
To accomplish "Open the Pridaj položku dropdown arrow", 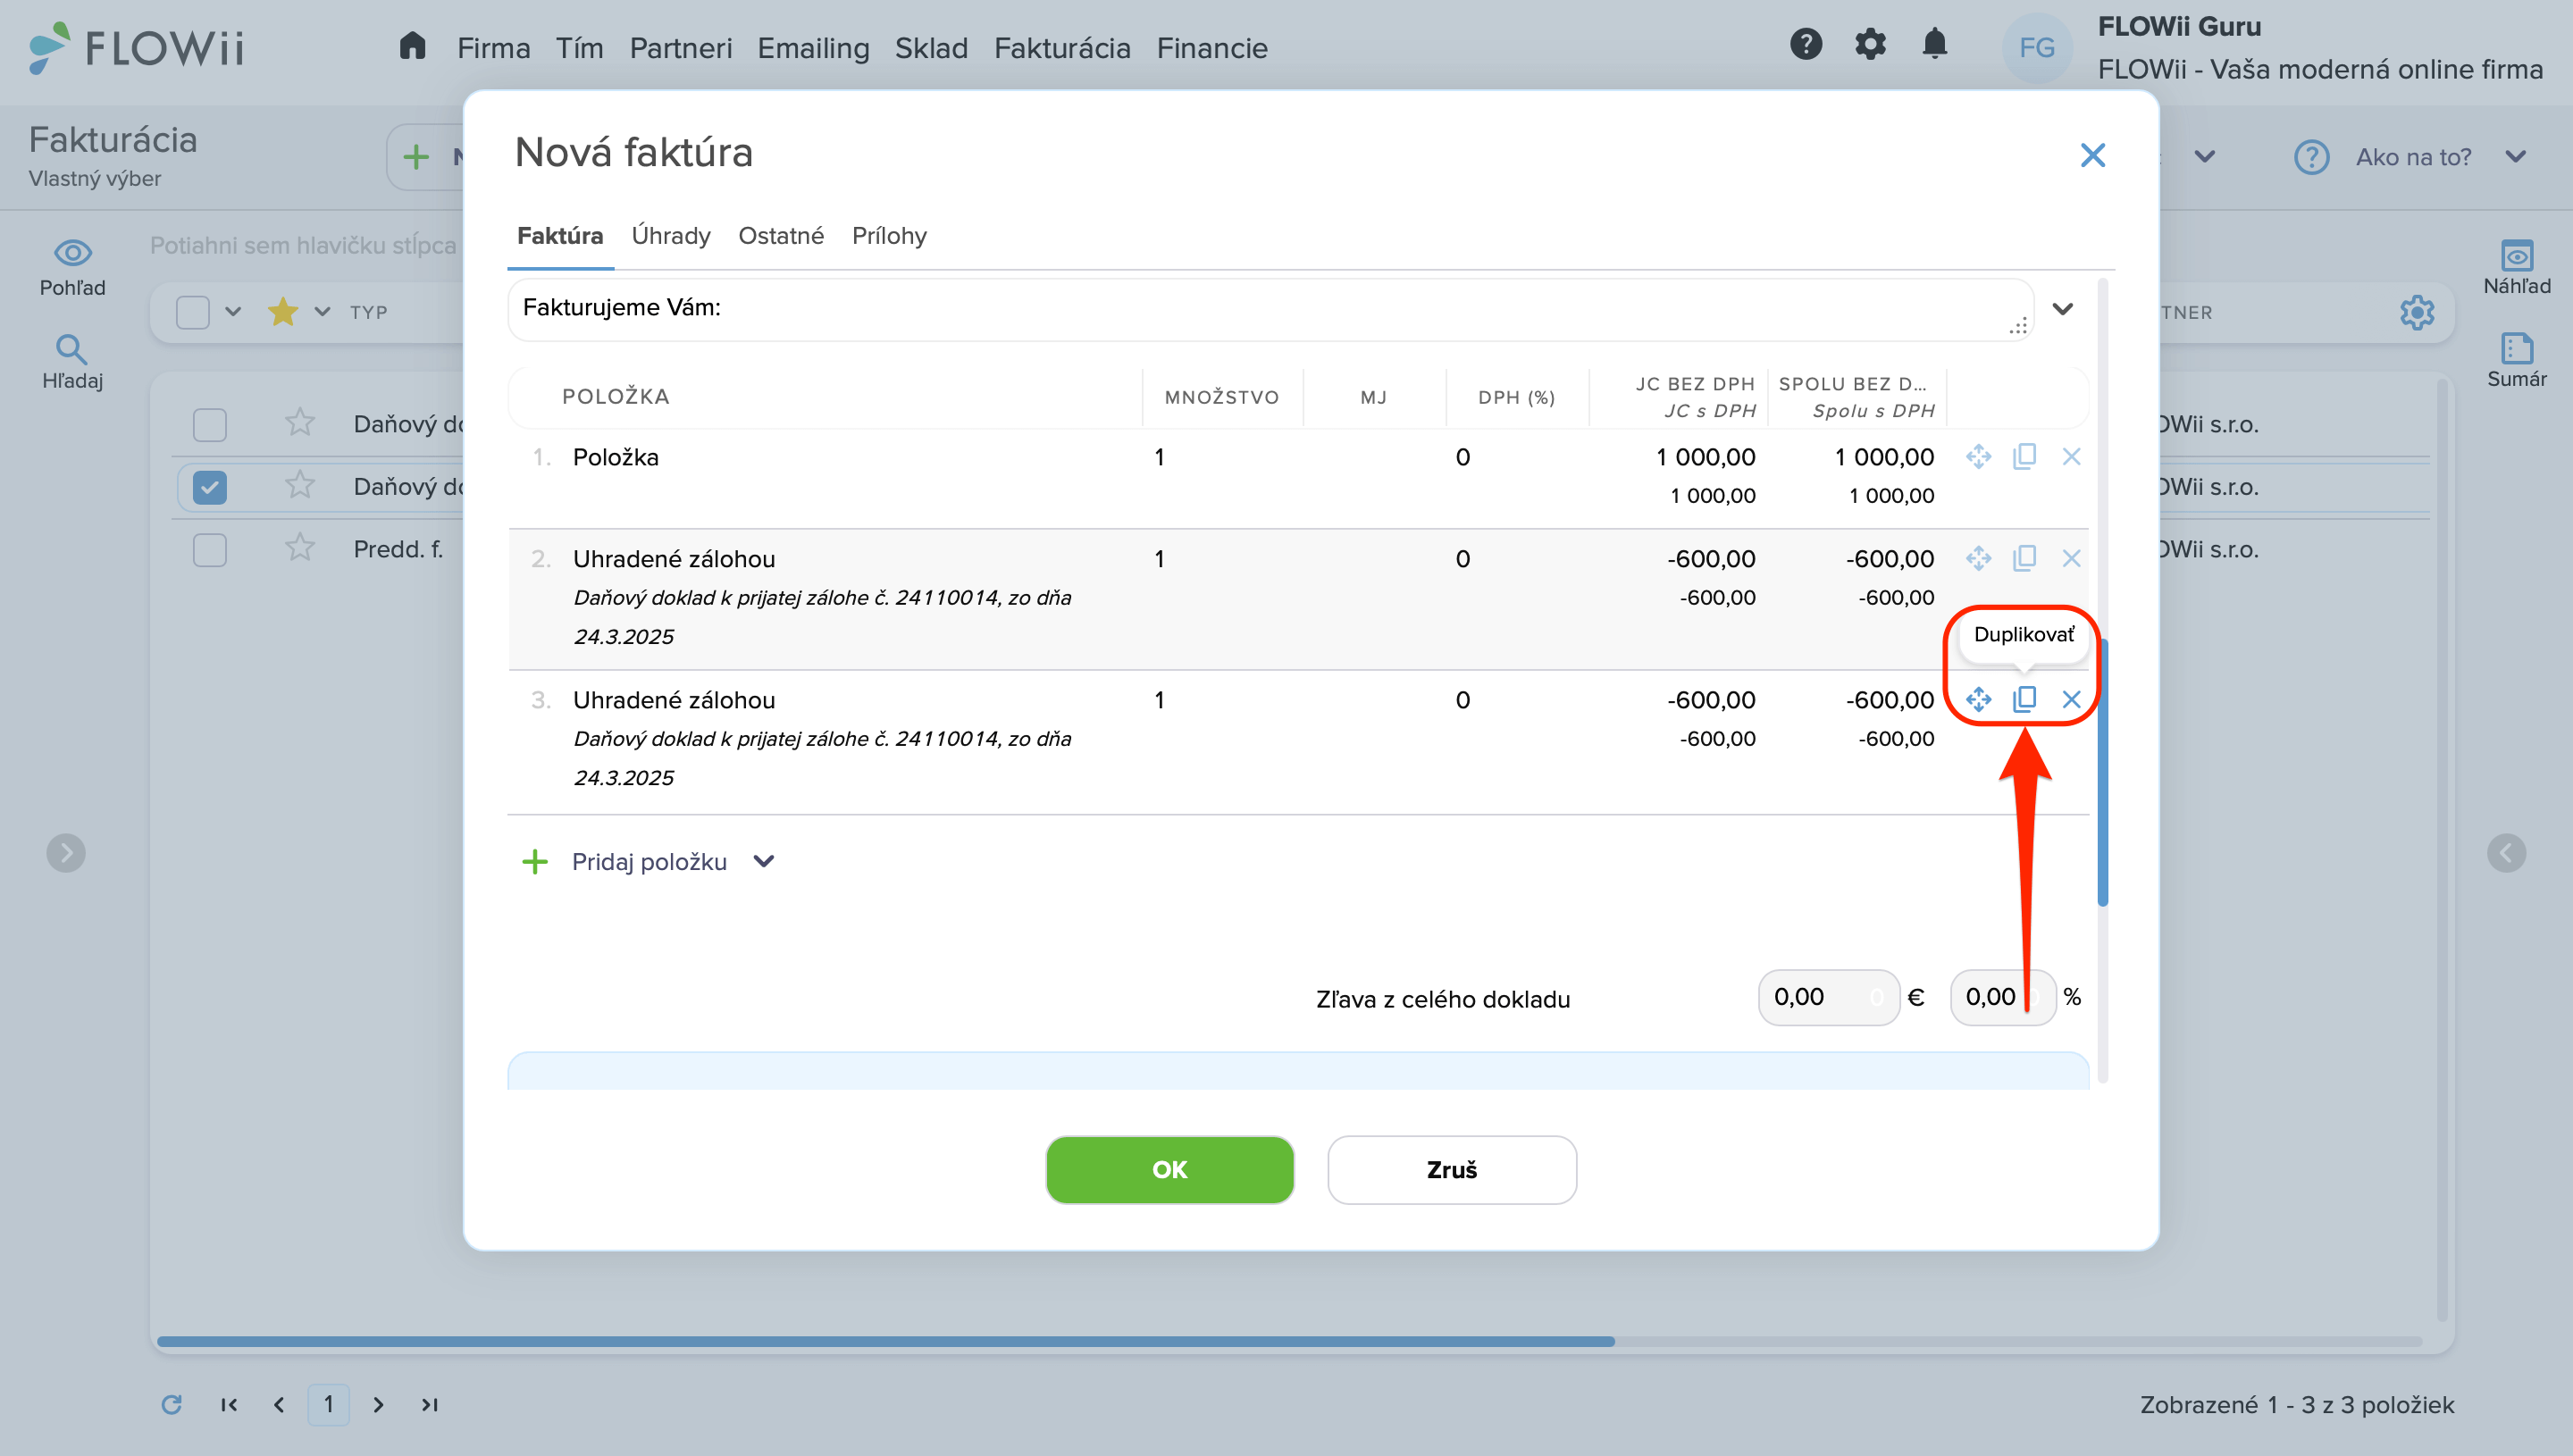I will (764, 861).
